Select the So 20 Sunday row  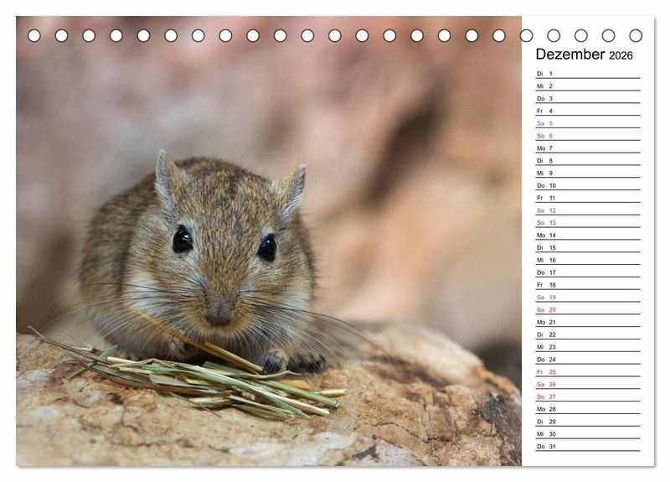[588, 309]
